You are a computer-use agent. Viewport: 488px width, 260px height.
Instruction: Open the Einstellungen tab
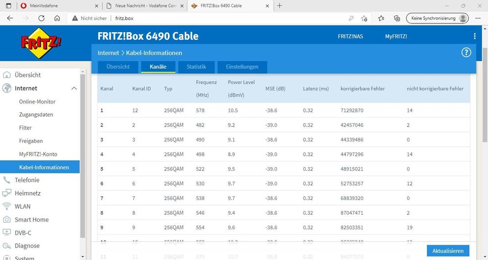242,67
